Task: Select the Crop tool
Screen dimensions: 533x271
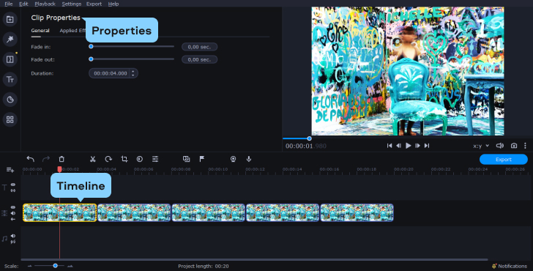Action: click(x=124, y=159)
